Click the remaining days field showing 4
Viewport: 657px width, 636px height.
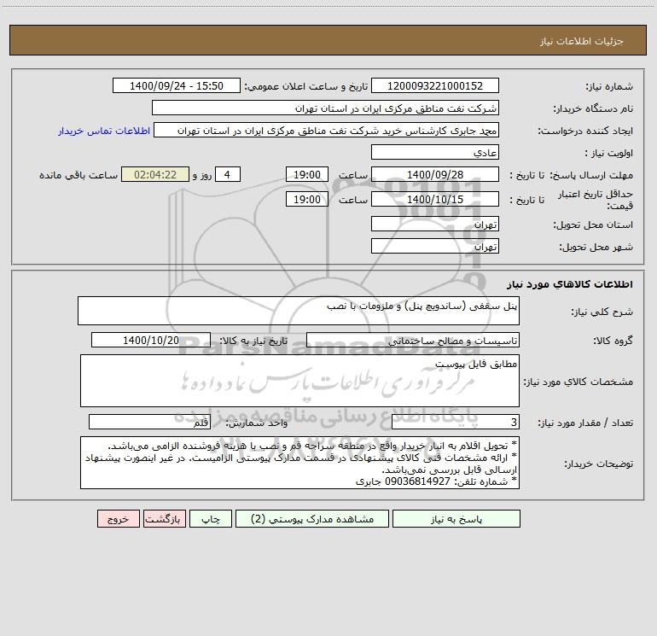[x=228, y=174]
